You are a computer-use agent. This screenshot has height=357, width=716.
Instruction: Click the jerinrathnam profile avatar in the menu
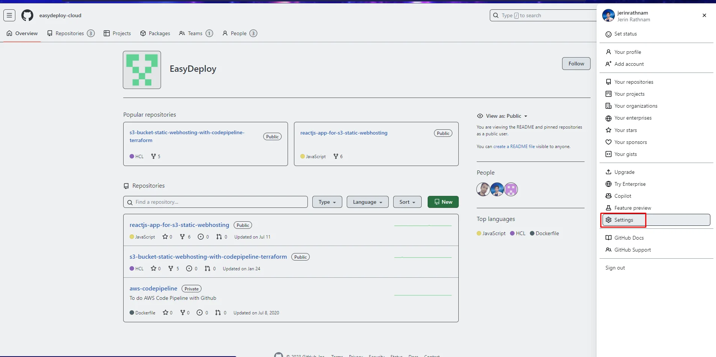click(608, 16)
